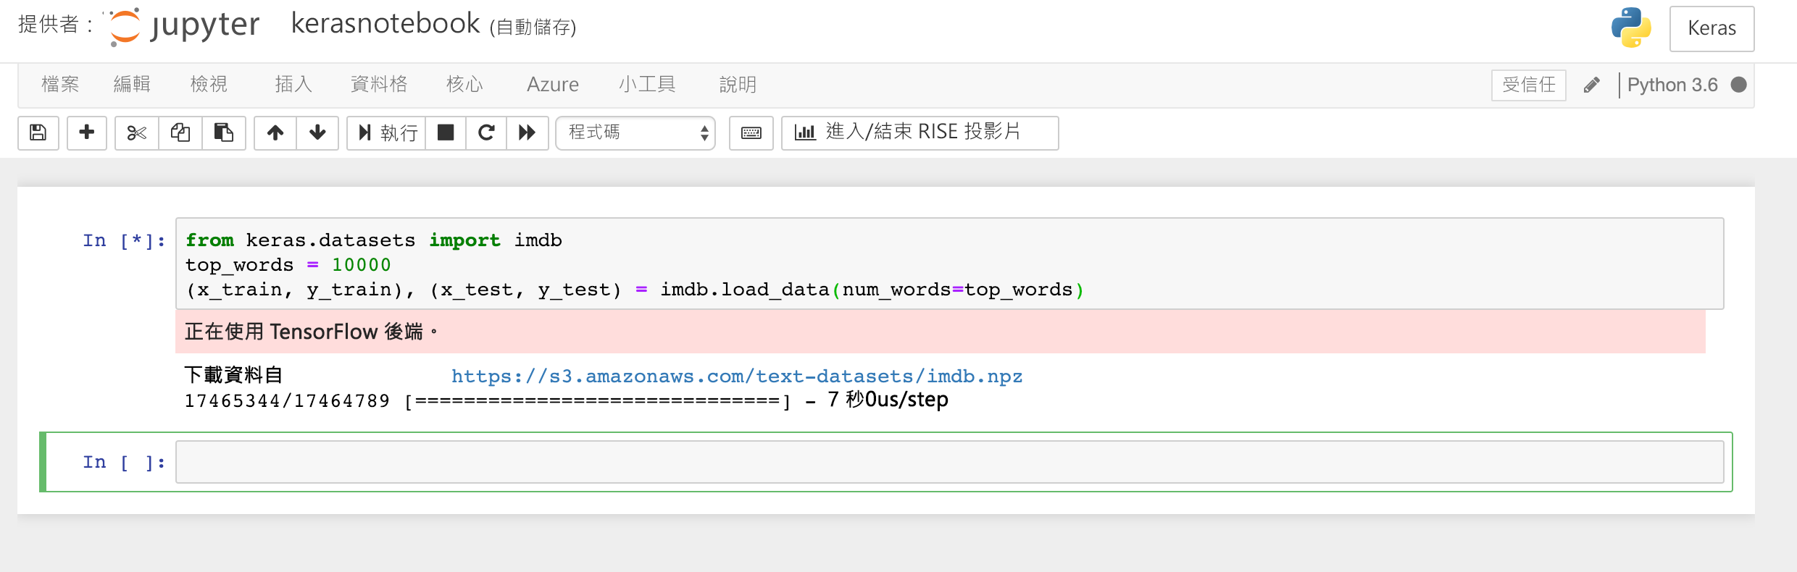Click the Python logo icon

click(x=1631, y=28)
